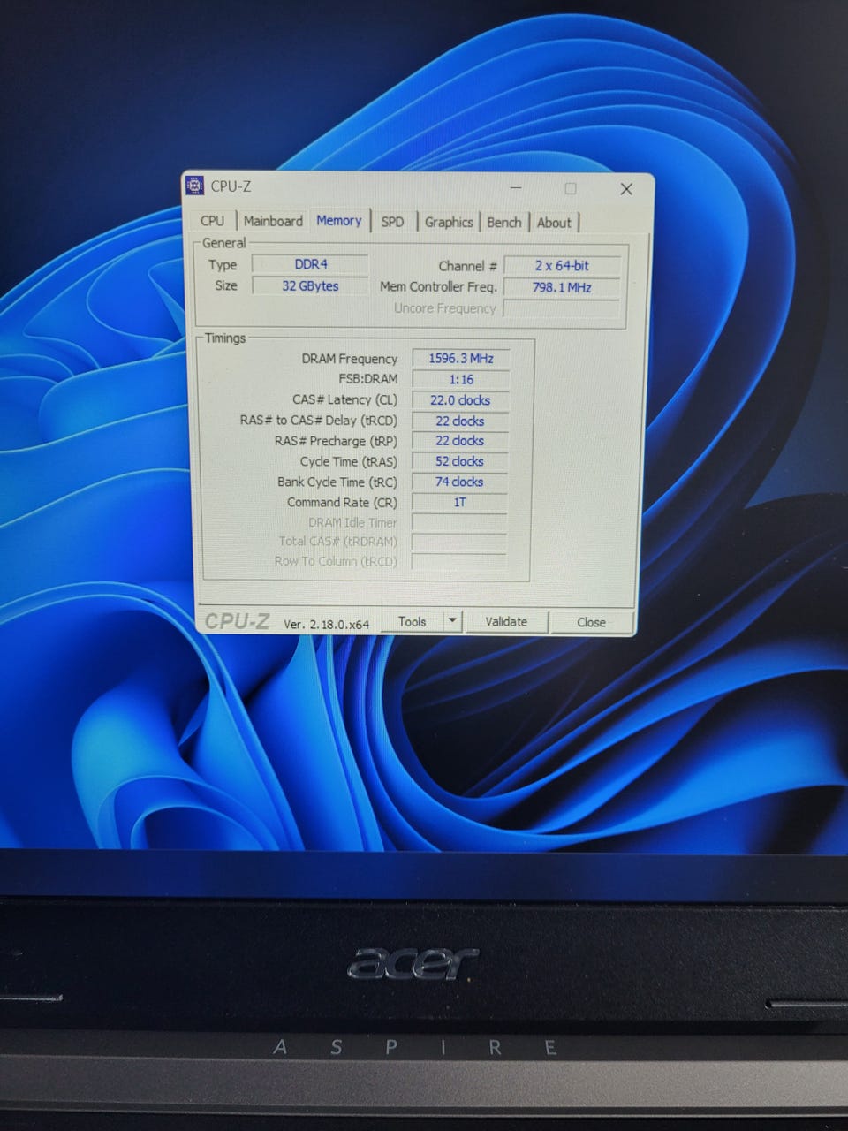Select the Memory tab

[x=339, y=220]
